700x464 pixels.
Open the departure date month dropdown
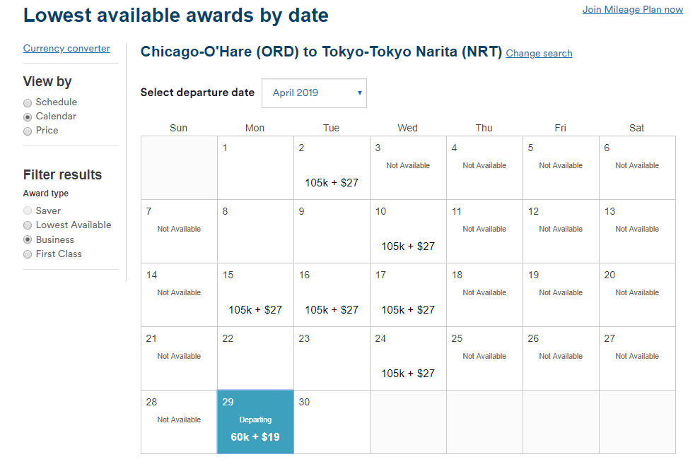pos(314,93)
